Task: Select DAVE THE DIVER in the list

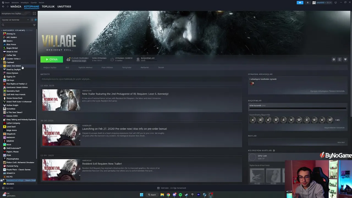Action: point(13,66)
